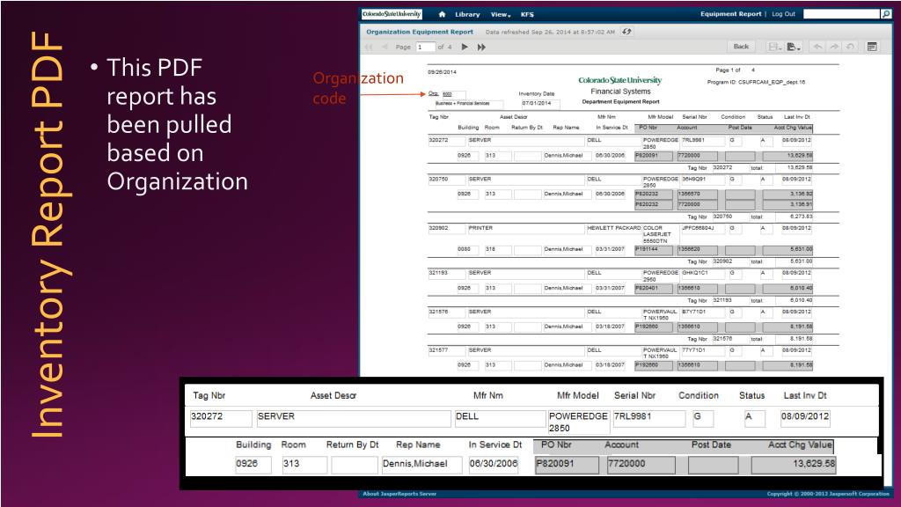This screenshot has width=901, height=507.
Task: Refresh the report data with the refresh icon
Action: (626, 32)
